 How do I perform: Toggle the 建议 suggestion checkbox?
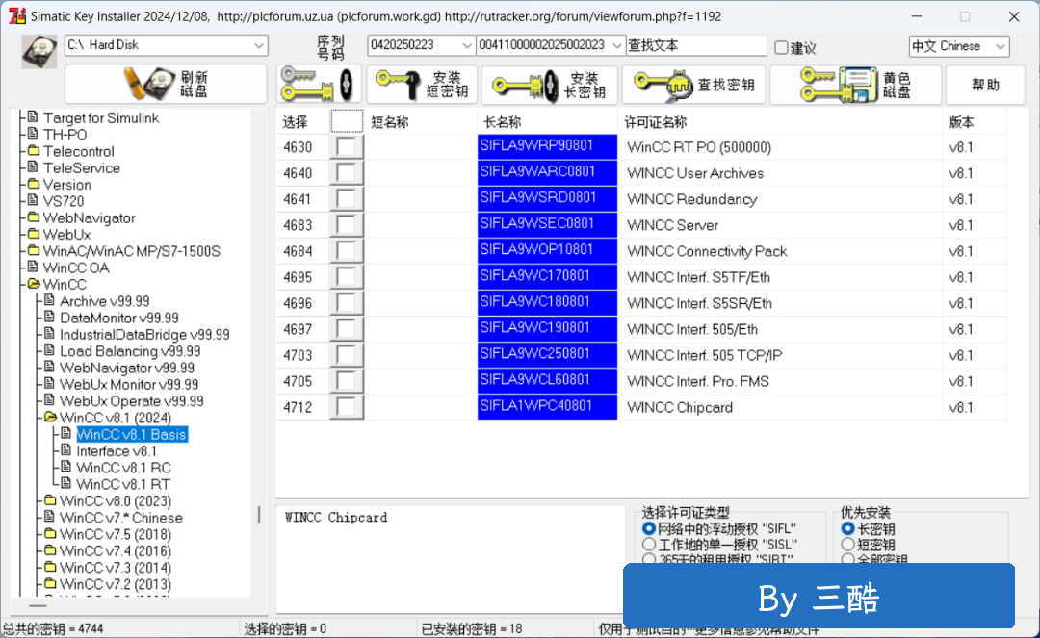point(781,48)
